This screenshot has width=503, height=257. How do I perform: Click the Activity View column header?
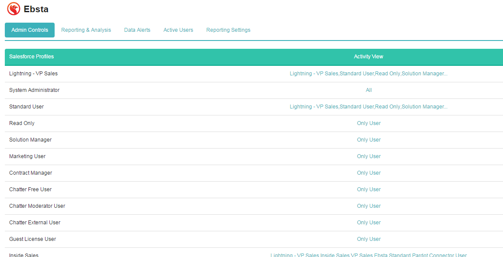coord(368,57)
